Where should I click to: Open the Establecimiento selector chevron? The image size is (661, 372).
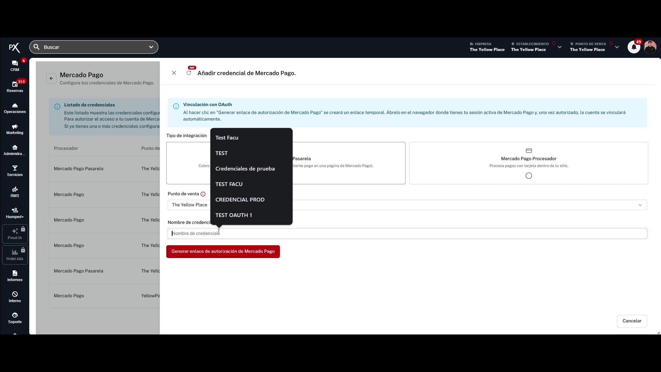click(x=560, y=47)
